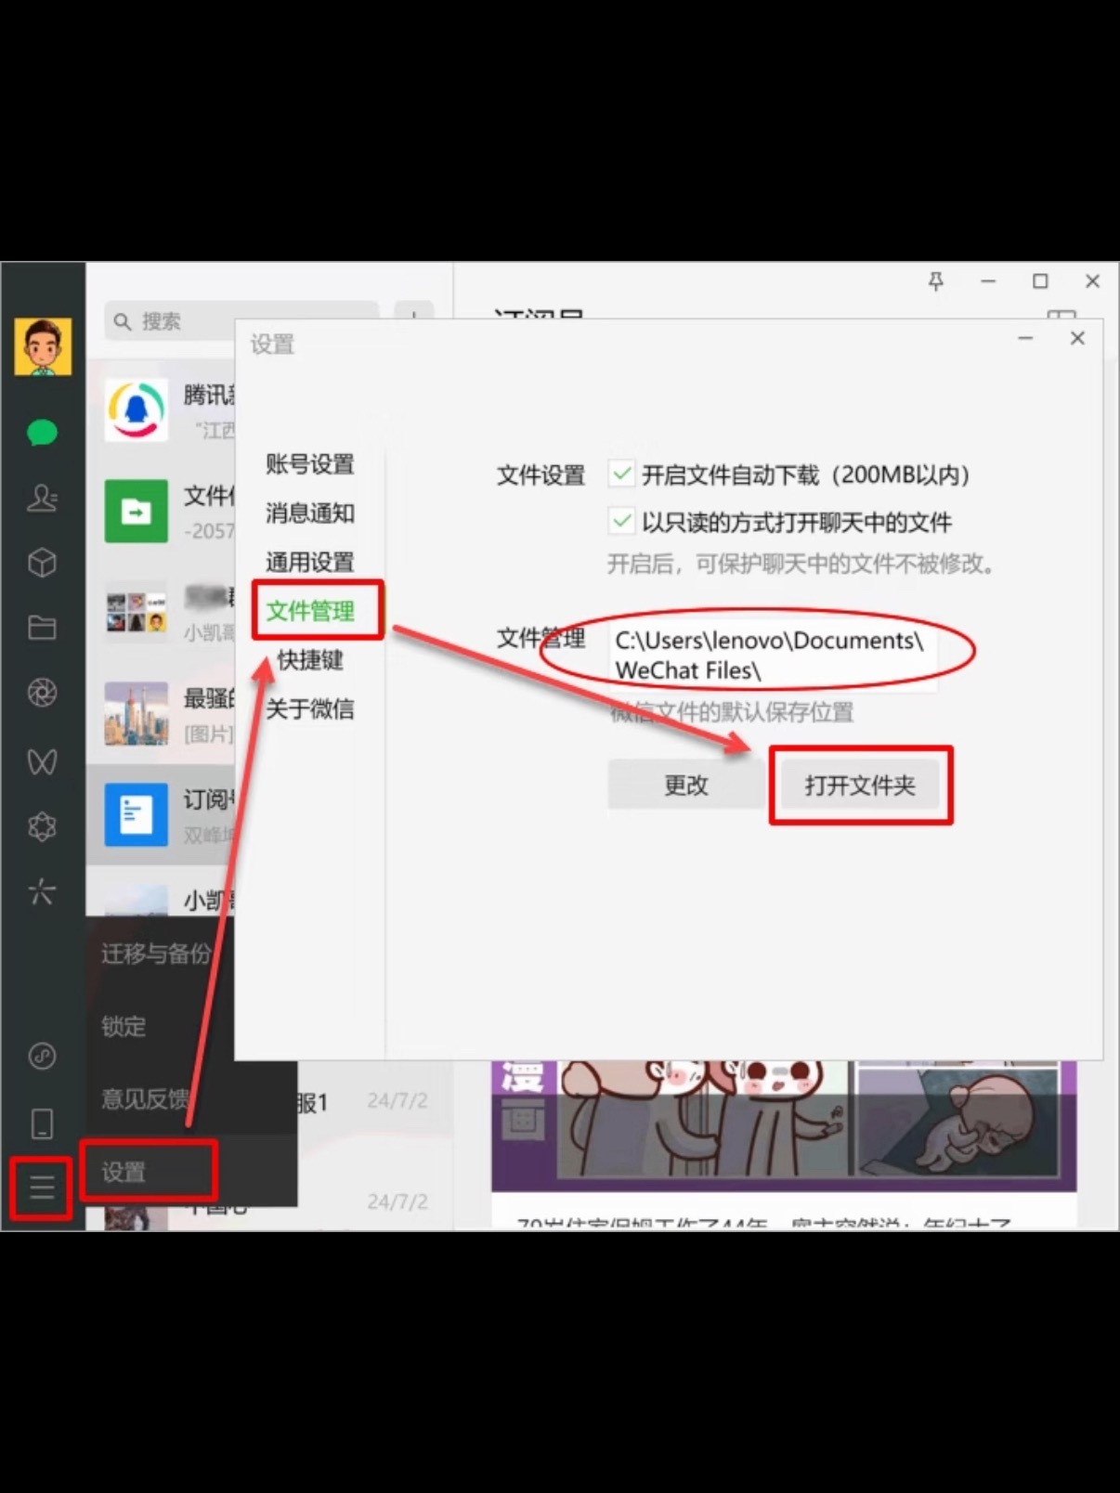
Task: Open the Chat Files folder icon
Action: tap(43, 629)
